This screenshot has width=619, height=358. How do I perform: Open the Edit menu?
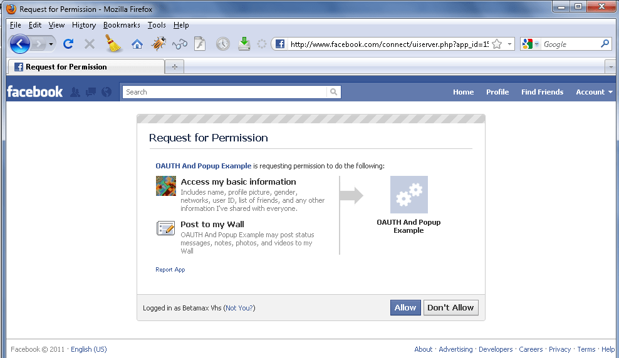coord(34,25)
